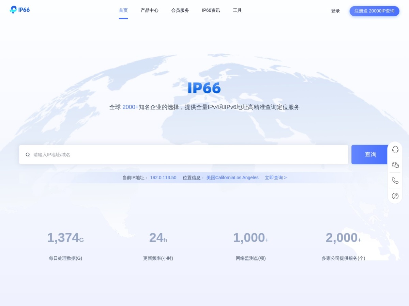Click the 2000+ highlighted text in tagline

coord(131,107)
